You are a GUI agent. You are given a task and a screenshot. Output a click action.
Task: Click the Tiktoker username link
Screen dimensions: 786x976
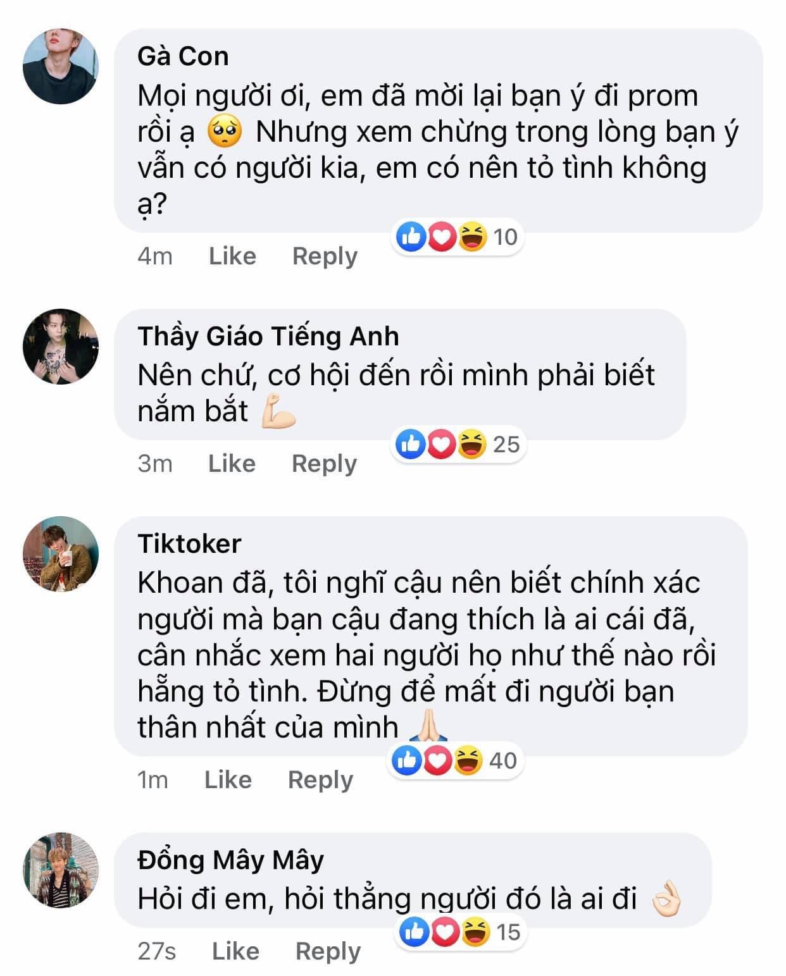(189, 544)
